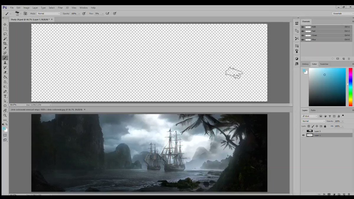Image resolution: width=354 pixels, height=199 pixels.
Task: Open the layer Fill dropdown
Action: pyautogui.click(x=342, y=126)
